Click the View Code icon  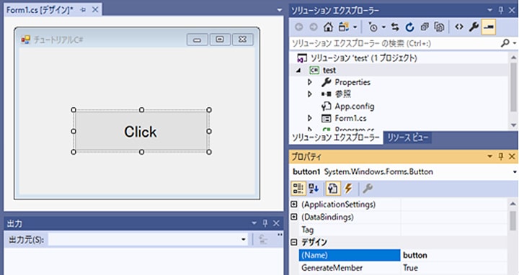pyautogui.click(x=458, y=27)
